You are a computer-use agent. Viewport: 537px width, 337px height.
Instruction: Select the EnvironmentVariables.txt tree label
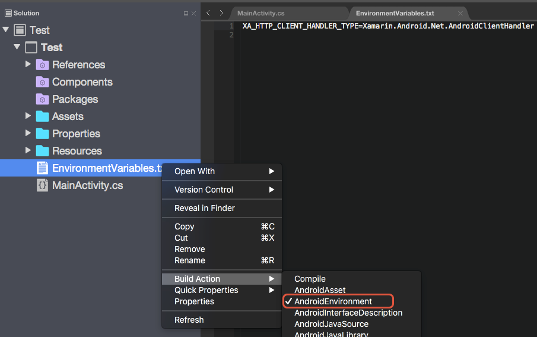(x=107, y=168)
